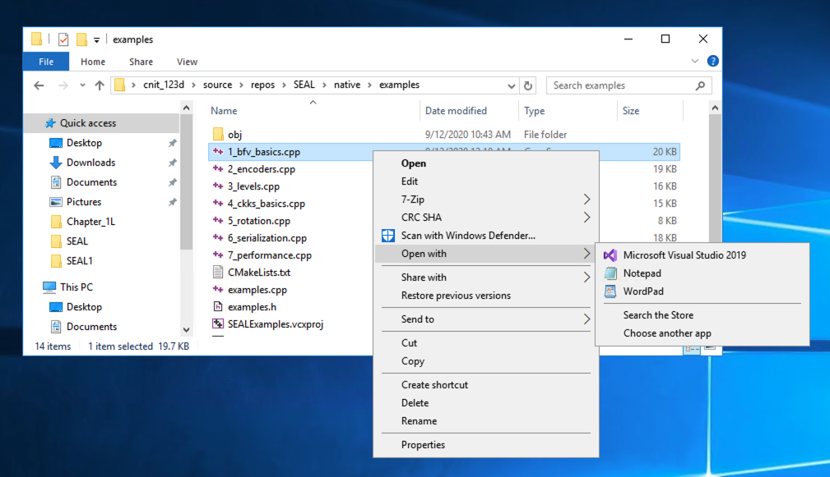The width and height of the screenshot is (830, 477).
Task: Select the Downloads folder in Quick access
Action: point(90,163)
